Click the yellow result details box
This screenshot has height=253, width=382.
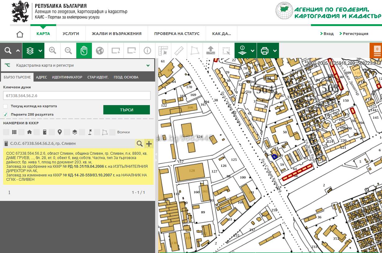coord(78,166)
